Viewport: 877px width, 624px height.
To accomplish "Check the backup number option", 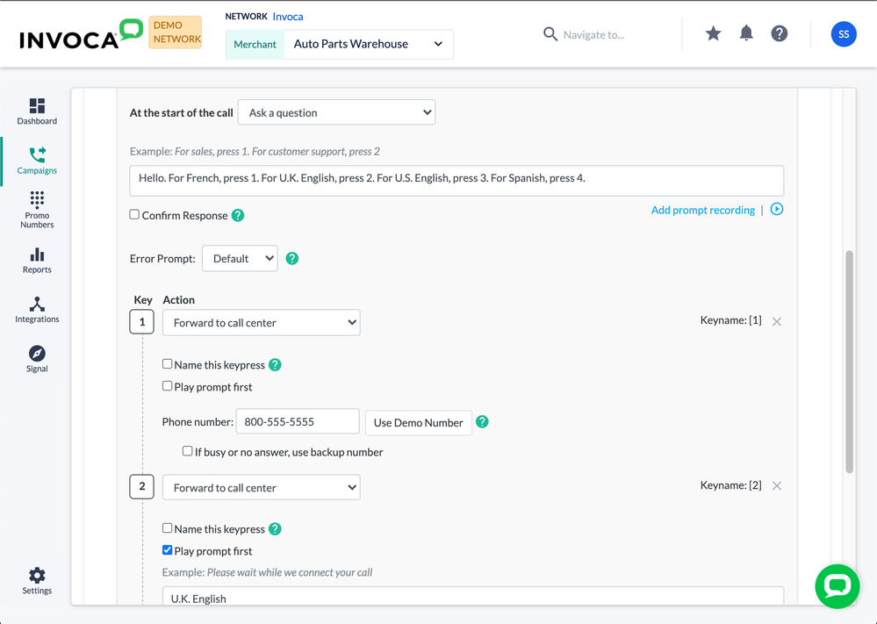I will point(187,451).
